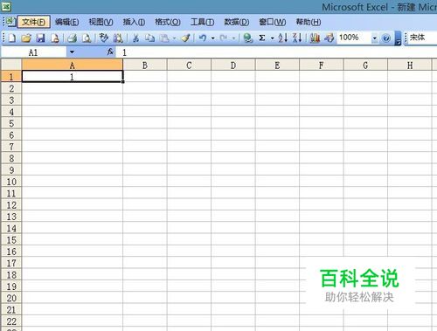The height and width of the screenshot is (331, 437).
Task: Open the Name Box dropdown arrow
Action: click(x=72, y=52)
